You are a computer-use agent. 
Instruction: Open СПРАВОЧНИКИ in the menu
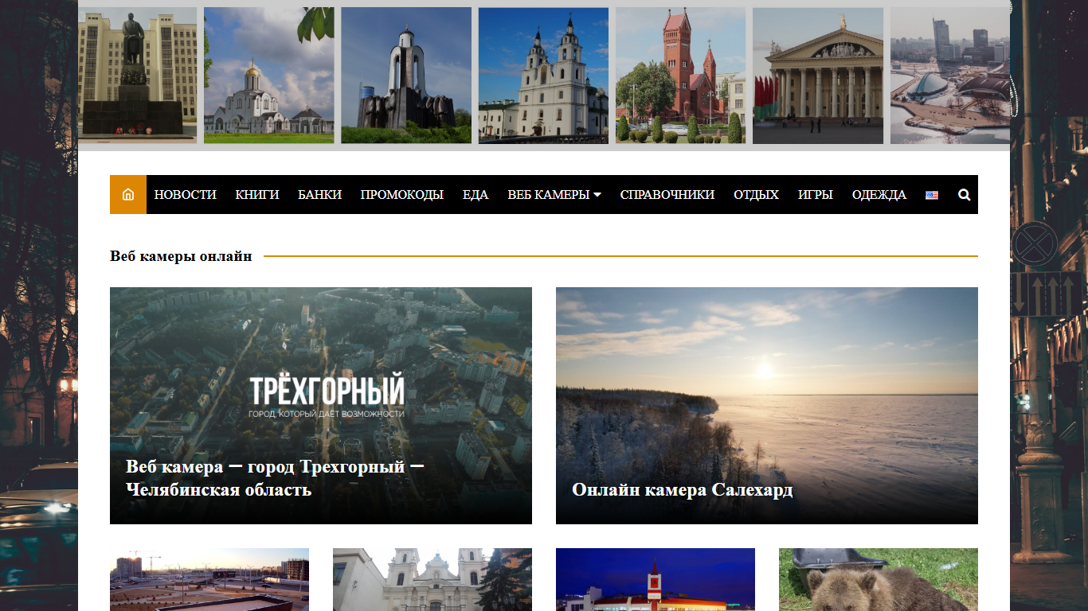coord(667,195)
